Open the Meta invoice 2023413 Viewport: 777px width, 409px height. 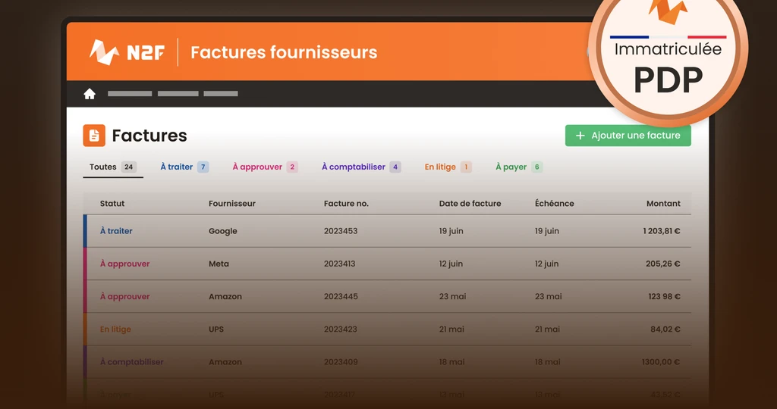(341, 264)
